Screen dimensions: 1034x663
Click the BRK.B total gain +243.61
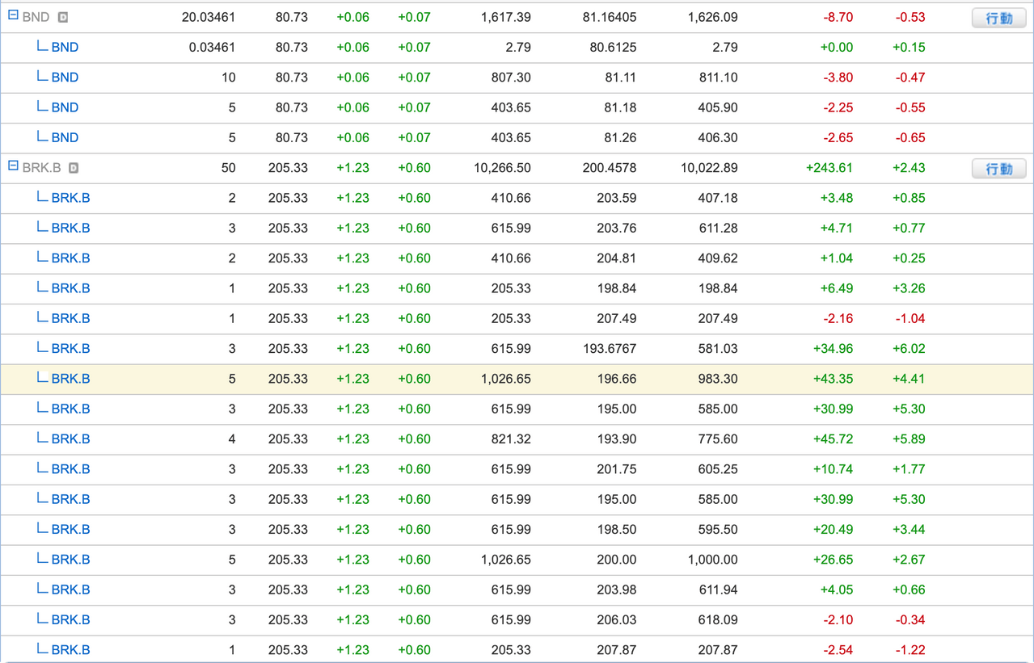(x=829, y=168)
